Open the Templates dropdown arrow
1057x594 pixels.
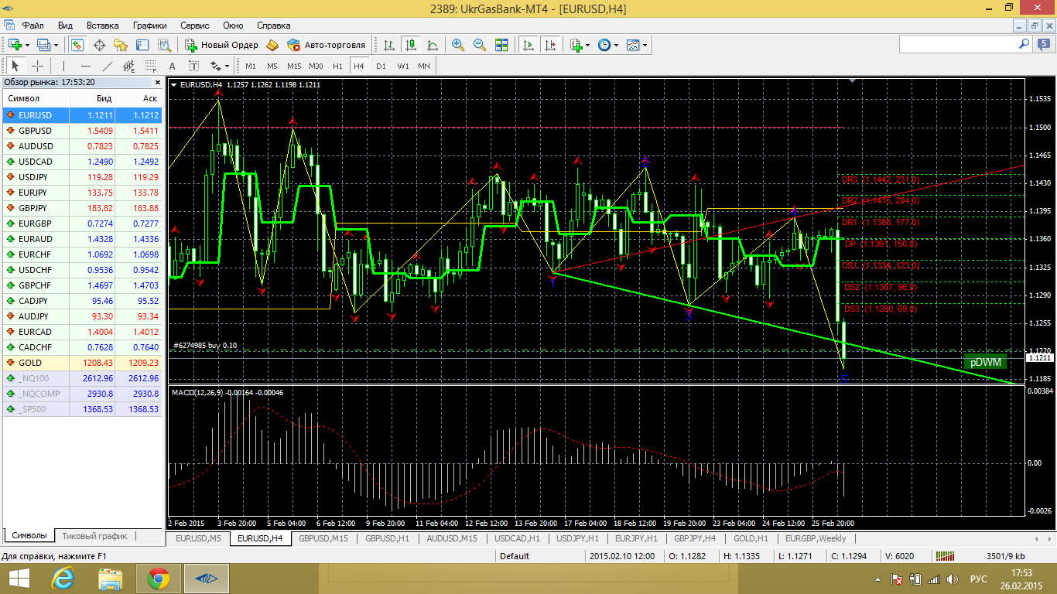point(645,45)
